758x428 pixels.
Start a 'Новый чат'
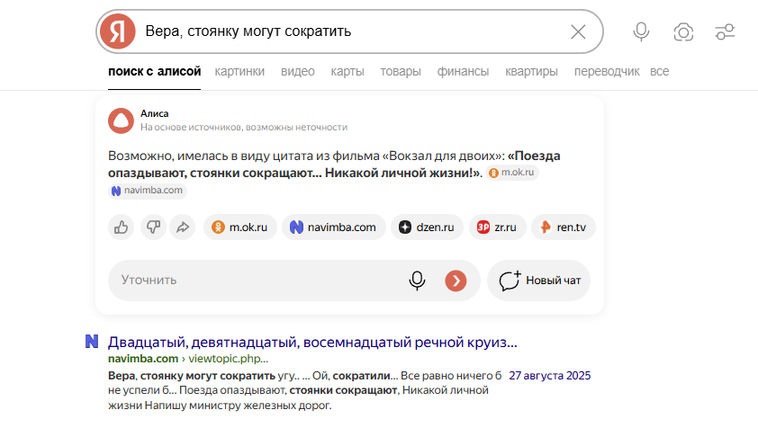click(x=539, y=281)
